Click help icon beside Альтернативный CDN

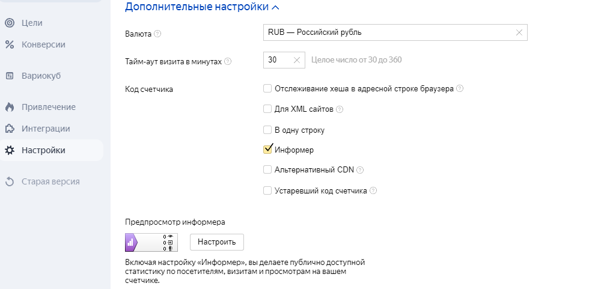coord(360,170)
